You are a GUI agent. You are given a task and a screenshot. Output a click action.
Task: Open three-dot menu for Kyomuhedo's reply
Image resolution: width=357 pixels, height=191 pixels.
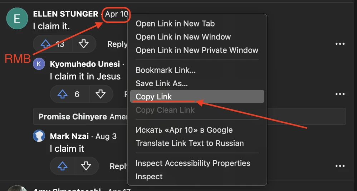coord(340,94)
